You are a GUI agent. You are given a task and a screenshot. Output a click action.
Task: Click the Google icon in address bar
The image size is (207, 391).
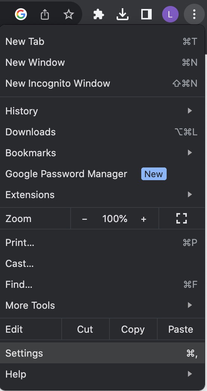point(21,14)
